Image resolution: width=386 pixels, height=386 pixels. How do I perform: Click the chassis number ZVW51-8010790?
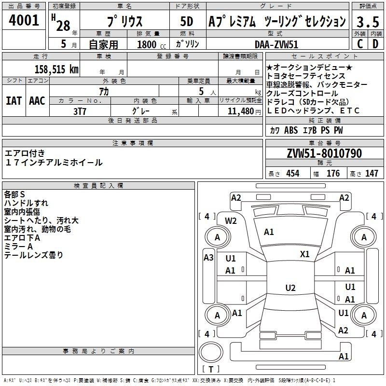click(324, 153)
